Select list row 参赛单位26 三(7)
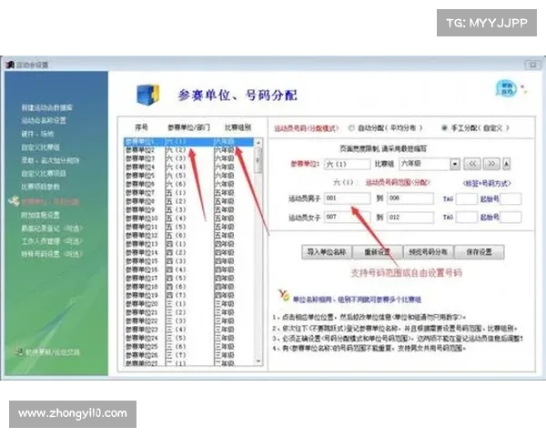Image resolution: width=546 pixels, height=437 pixels. [189, 355]
